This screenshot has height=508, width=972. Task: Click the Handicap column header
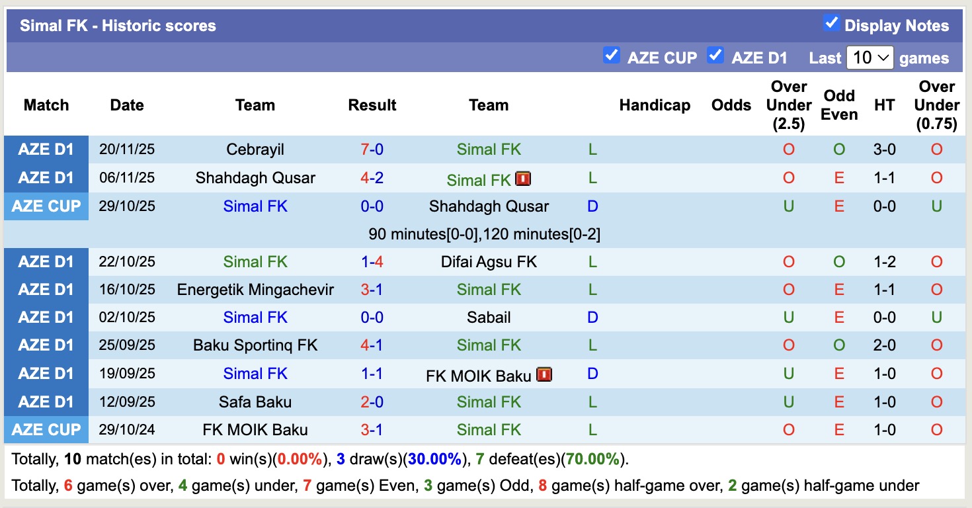(x=655, y=105)
